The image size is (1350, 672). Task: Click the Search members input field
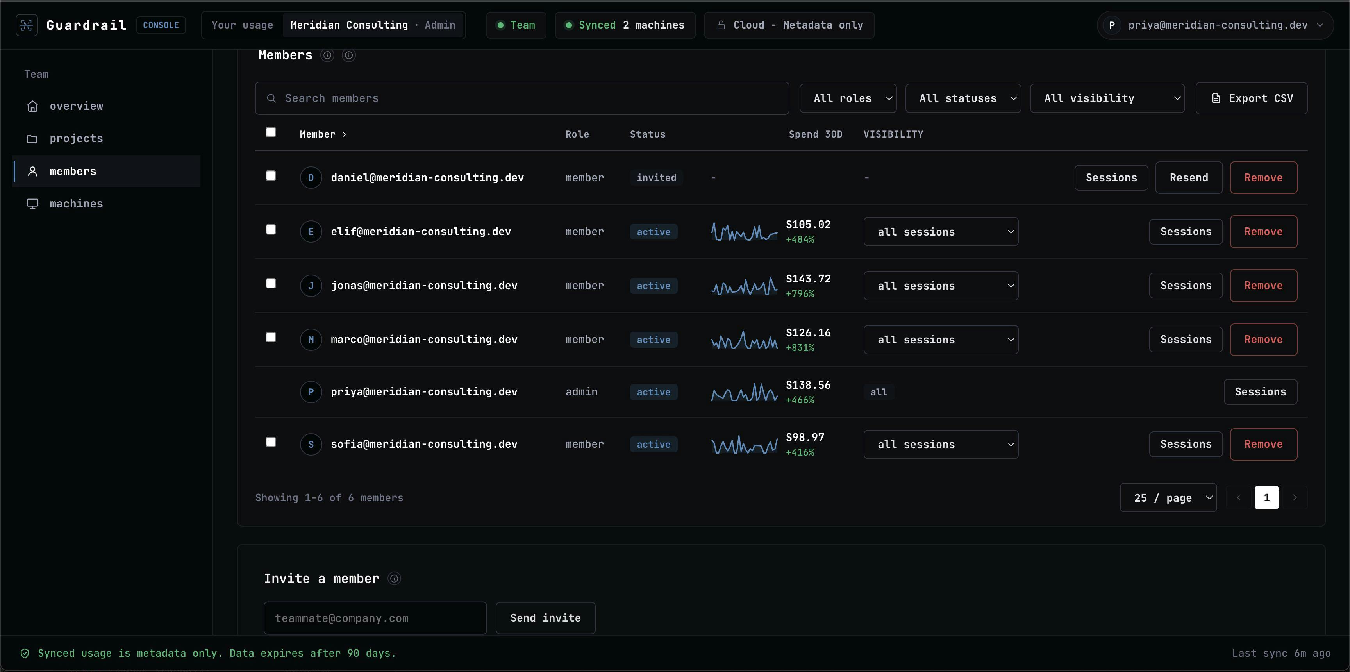(522, 98)
